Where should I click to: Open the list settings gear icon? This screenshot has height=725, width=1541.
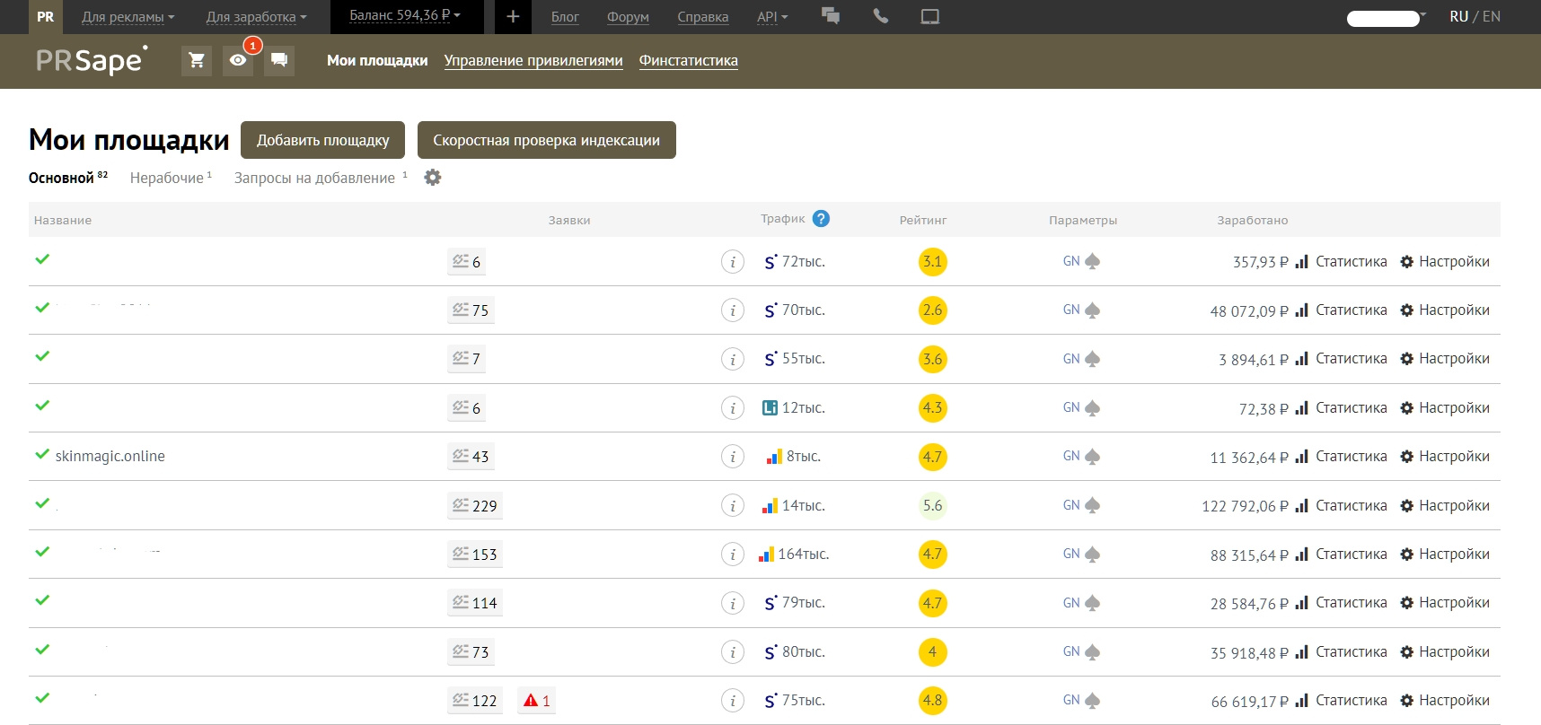433,178
